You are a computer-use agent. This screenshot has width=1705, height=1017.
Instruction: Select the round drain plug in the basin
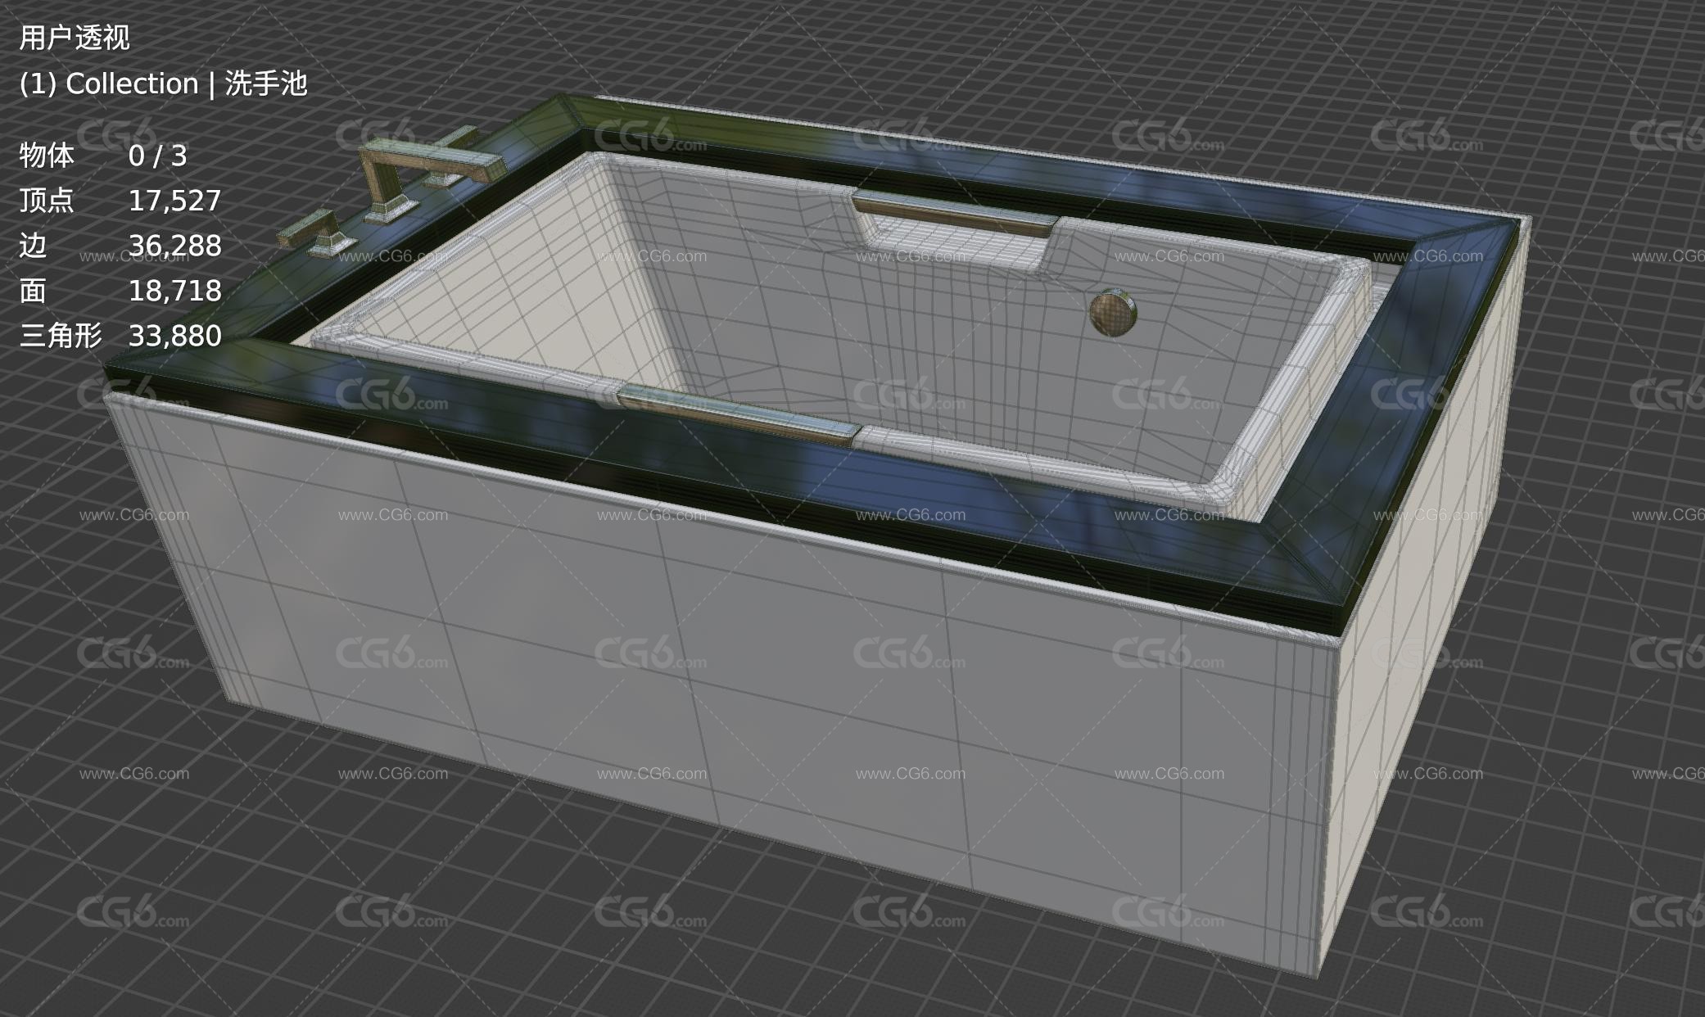pyautogui.click(x=1112, y=312)
